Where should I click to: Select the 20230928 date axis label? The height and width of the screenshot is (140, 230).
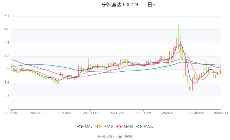38,113
